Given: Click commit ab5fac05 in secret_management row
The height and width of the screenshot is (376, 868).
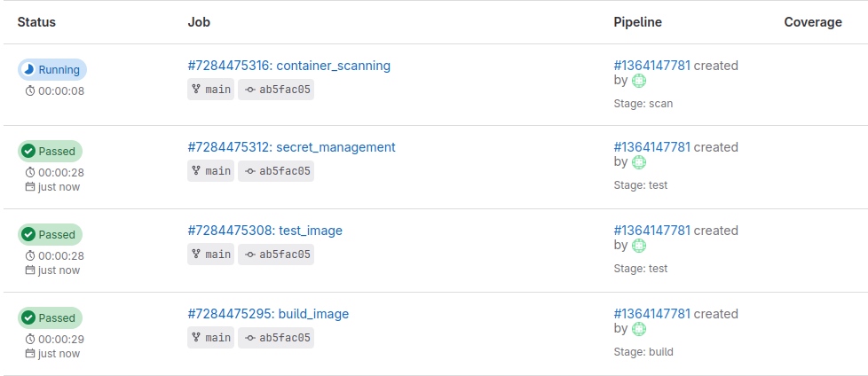Looking at the screenshot, I should [x=276, y=171].
